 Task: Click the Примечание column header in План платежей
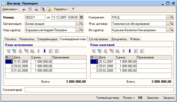(x=154, y=57)
